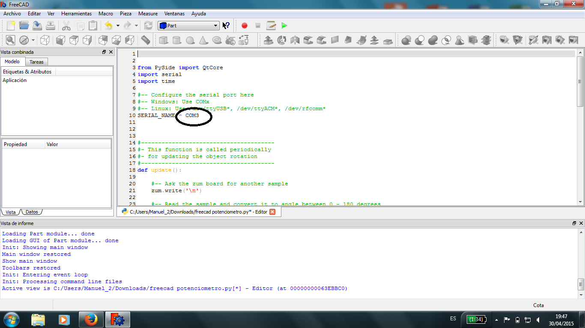
Task: Save the active document
Action: coord(37,26)
